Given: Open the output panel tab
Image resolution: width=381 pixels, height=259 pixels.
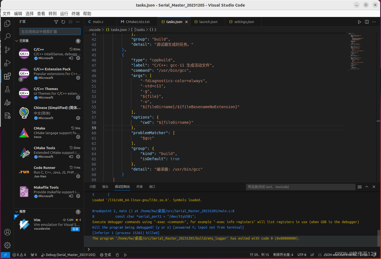Looking at the screenshot, I should point(105,187).
